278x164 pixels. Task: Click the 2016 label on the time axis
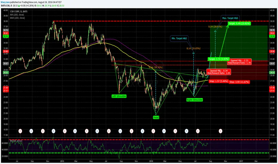pyautogui.click(x=151, y=161)
